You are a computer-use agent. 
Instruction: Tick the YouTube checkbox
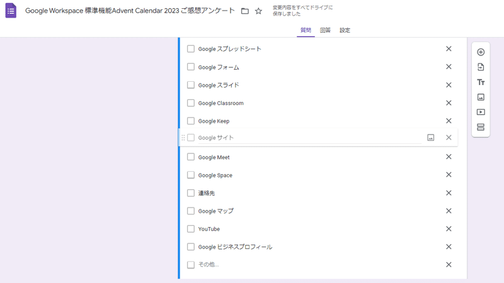pyautogui.click(x=191, y=229)
